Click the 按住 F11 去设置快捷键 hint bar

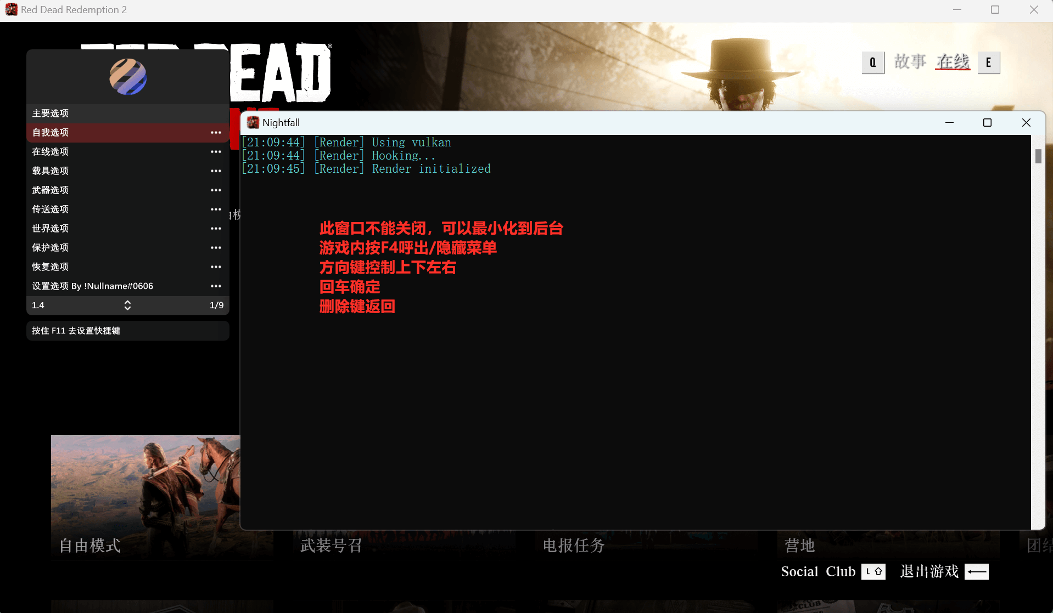coord(128,331)
